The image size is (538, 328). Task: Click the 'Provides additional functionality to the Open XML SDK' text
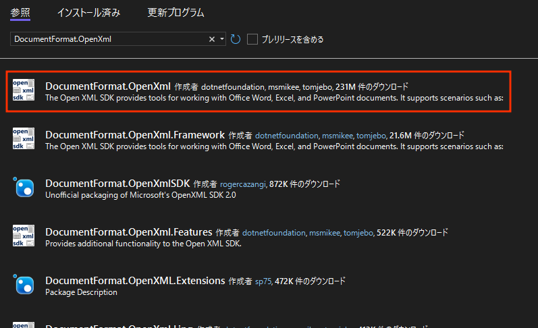coord(143,244)
